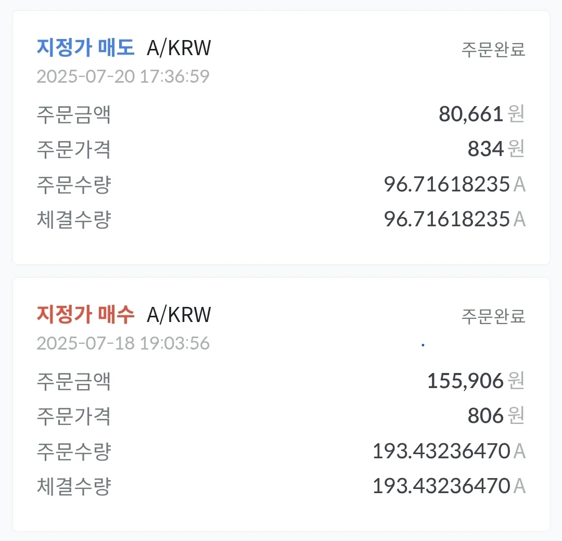
Task: Select the 155,906 원 order amount
Action: pyautogui.click(x=475, y=381)
